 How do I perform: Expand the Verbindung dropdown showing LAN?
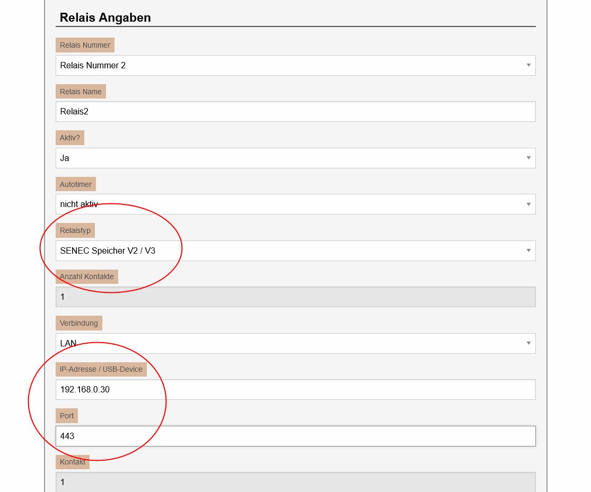(x=295, y=343)
